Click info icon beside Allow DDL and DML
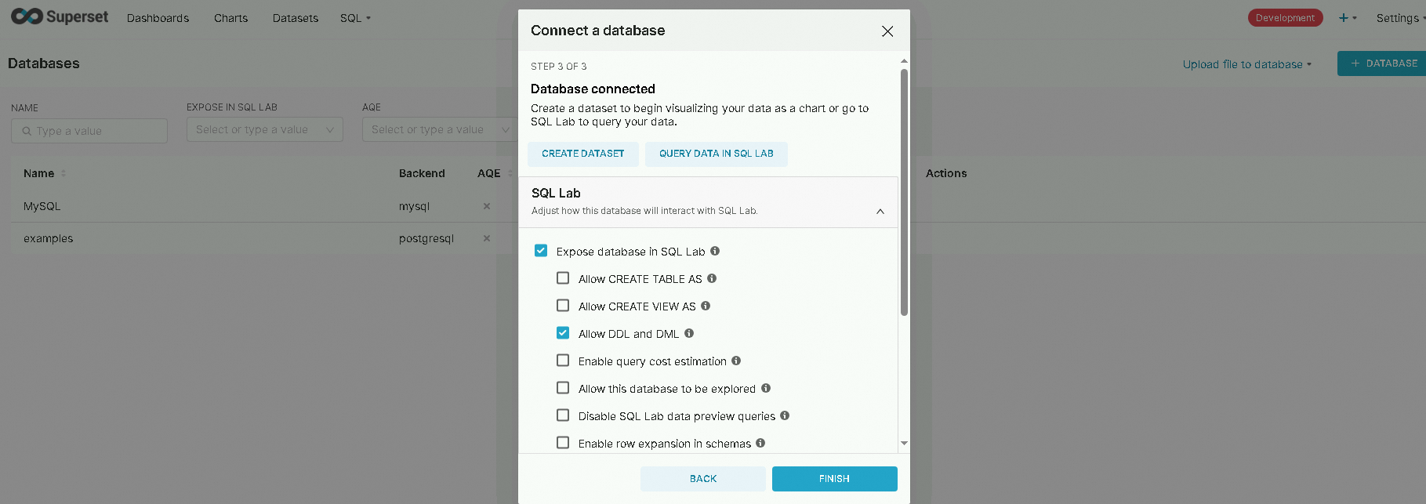1426x504 pixels. [x=689, y=333]
